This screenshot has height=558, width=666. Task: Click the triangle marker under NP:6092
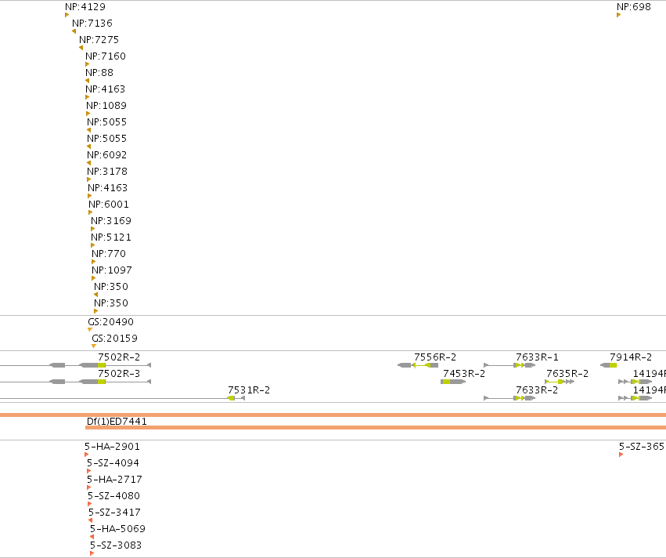pyautogui.click(x=88, y=163)
